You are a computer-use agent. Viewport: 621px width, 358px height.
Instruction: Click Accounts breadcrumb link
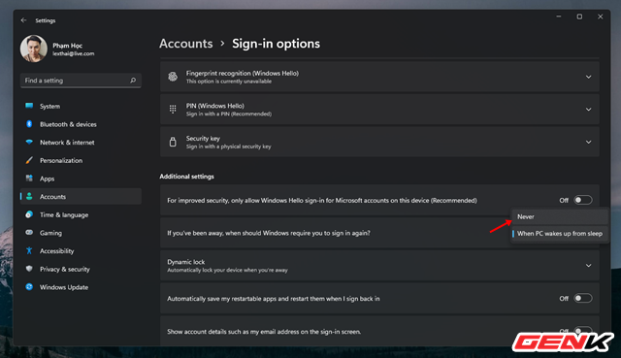click(x=185, y=44)
